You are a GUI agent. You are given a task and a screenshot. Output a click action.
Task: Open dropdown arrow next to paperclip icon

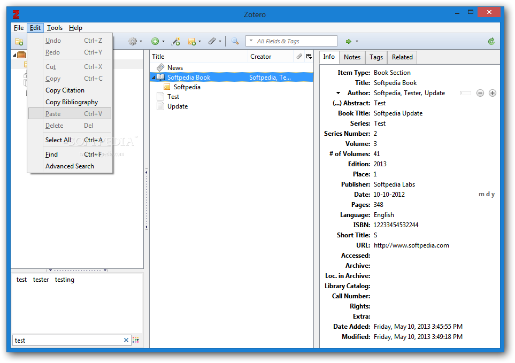220,41
